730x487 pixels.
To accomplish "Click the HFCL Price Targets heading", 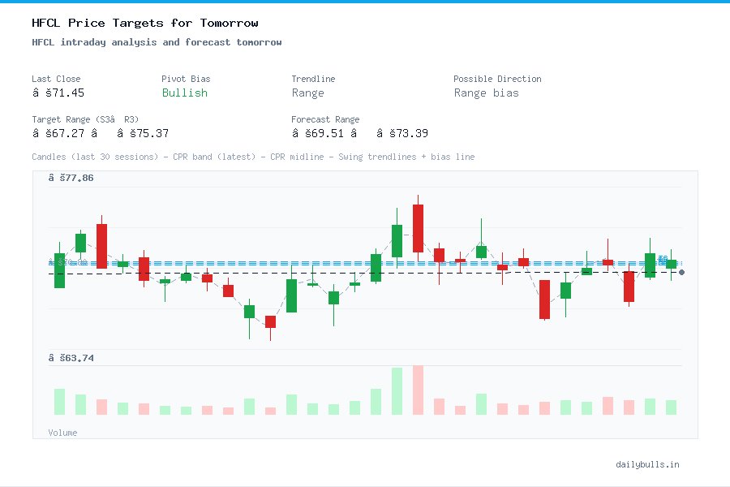I will coord(144,22).
